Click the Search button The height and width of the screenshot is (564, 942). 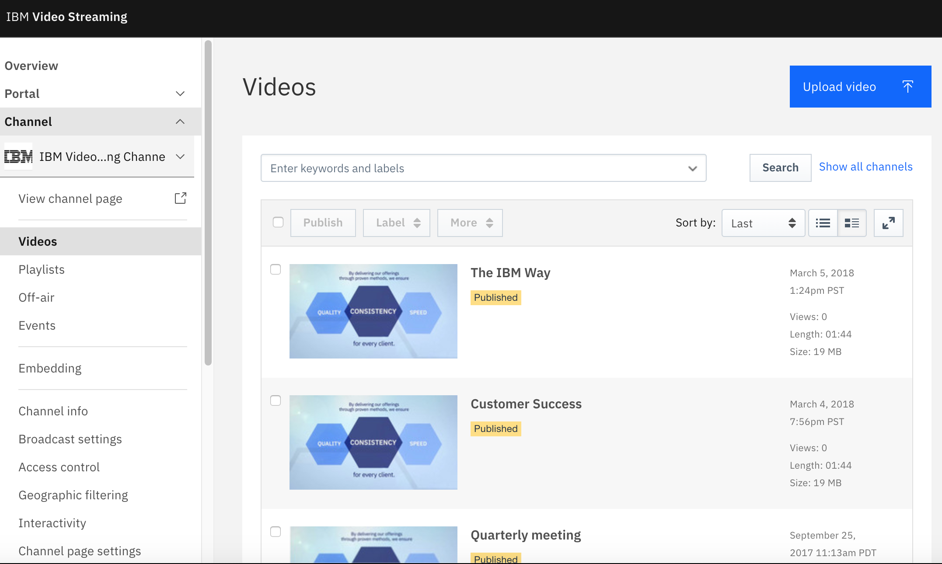tap(780, 167)
